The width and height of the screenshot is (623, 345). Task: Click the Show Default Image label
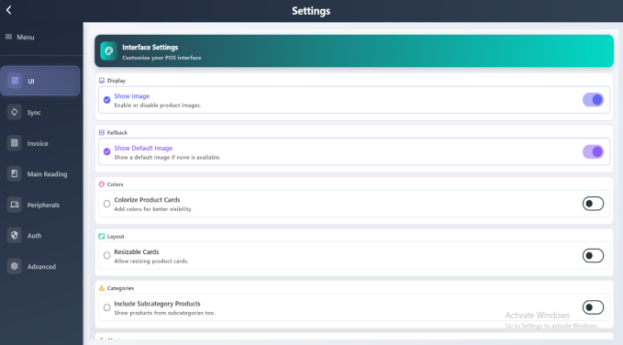[143, 149]
